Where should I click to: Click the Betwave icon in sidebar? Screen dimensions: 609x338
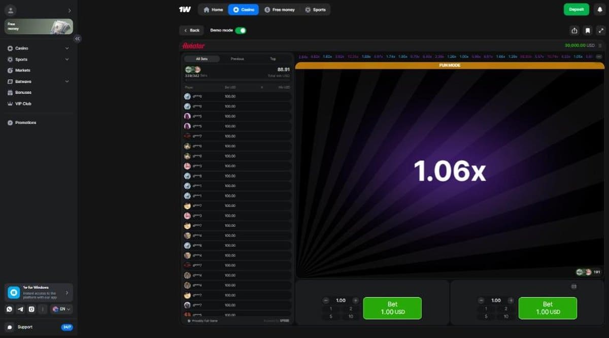[10, 82]
